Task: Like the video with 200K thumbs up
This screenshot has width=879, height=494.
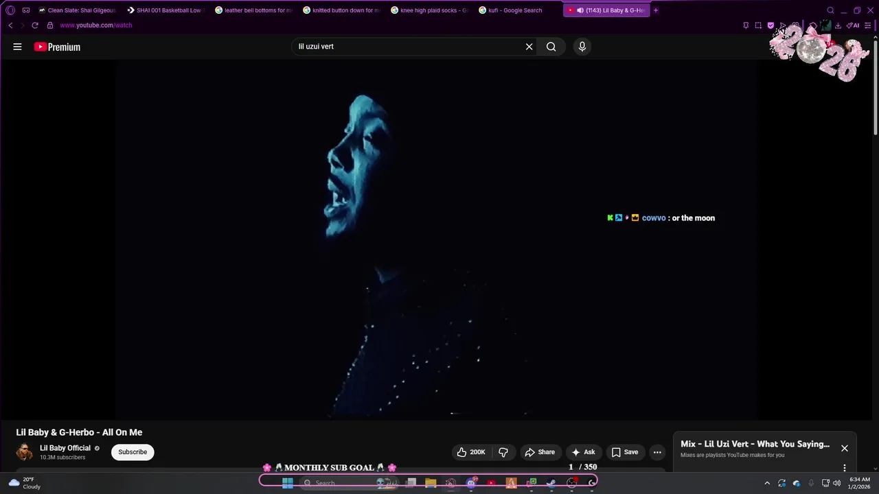Action: click(x=470, y=452)
